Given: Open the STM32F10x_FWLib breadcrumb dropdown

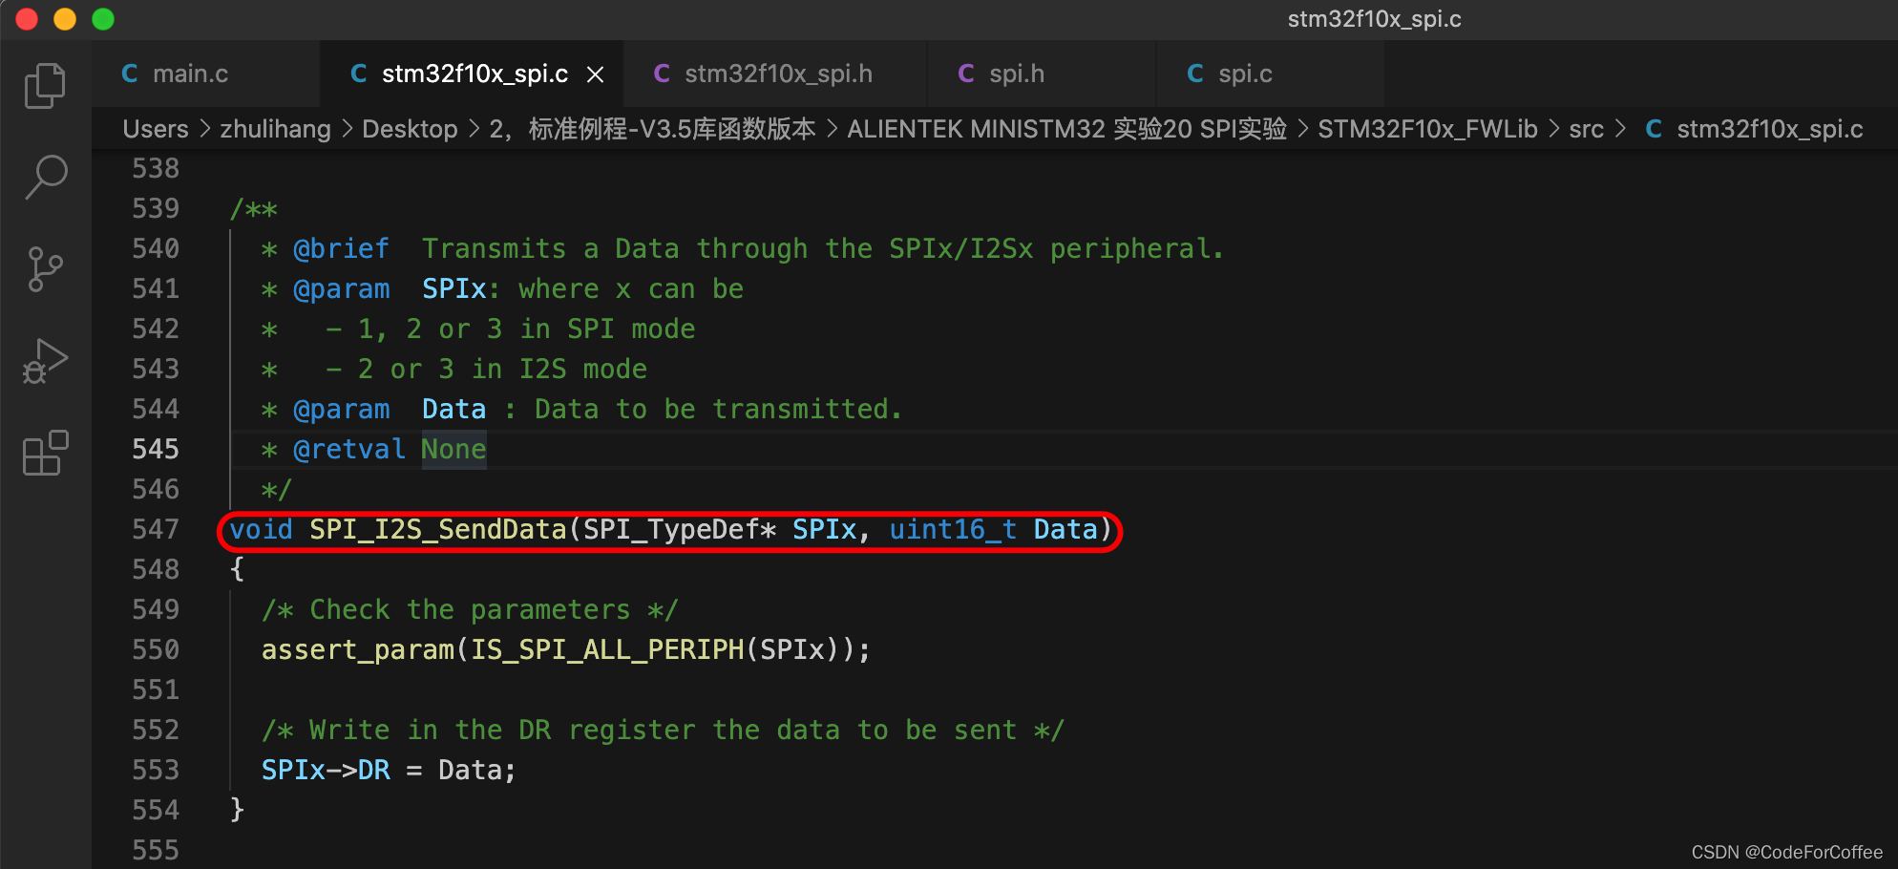Looking at the screenshot, I should click(1427, 129).
